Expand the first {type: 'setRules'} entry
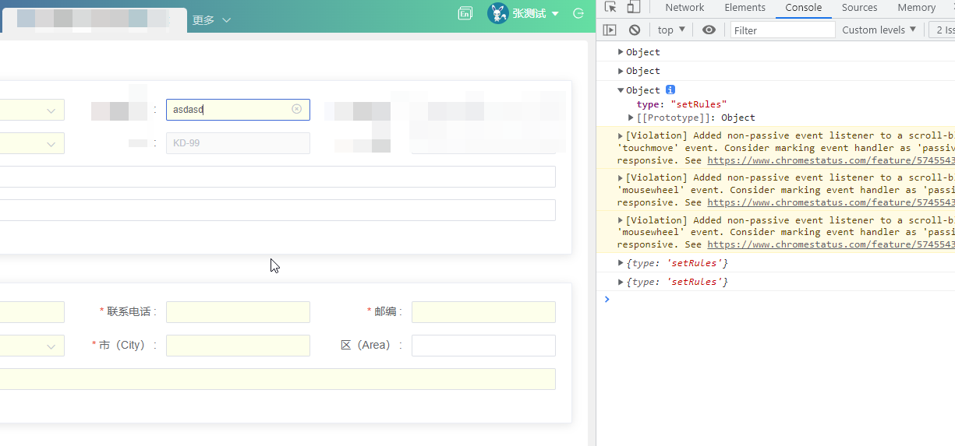 point(621,263)
